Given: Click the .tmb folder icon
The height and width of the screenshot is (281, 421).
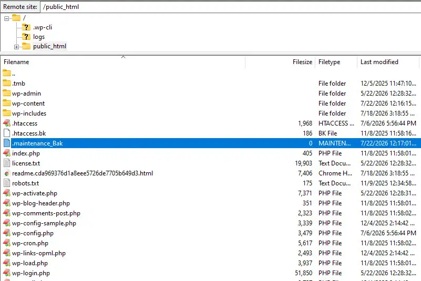Looking at the screenshot, I should click(7, 83).
